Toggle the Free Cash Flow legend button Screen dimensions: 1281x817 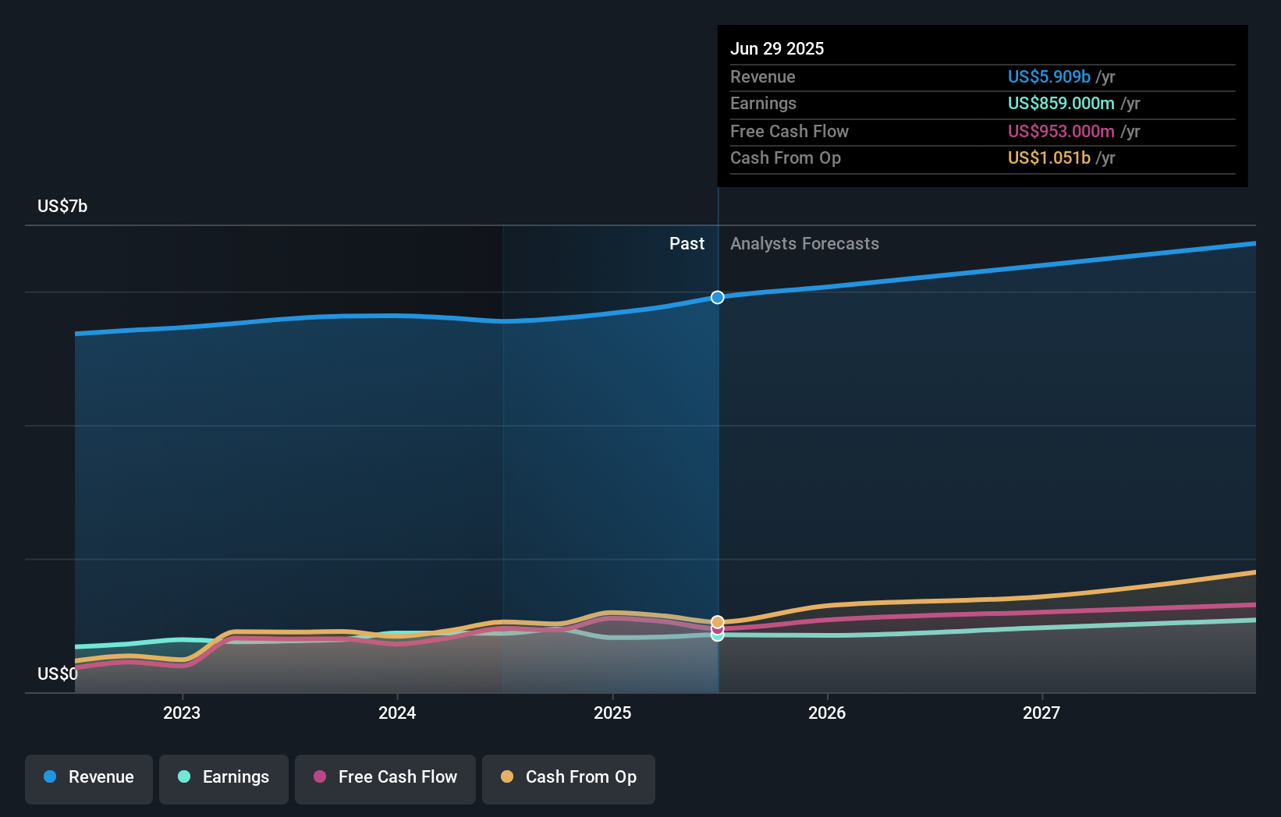pos(385,779)
